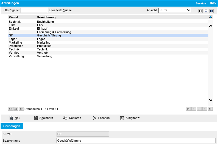Click the refresh icon below the list
Image resolution: width=218 pixels, height=157 pixels.
click(x=10, y=109)
